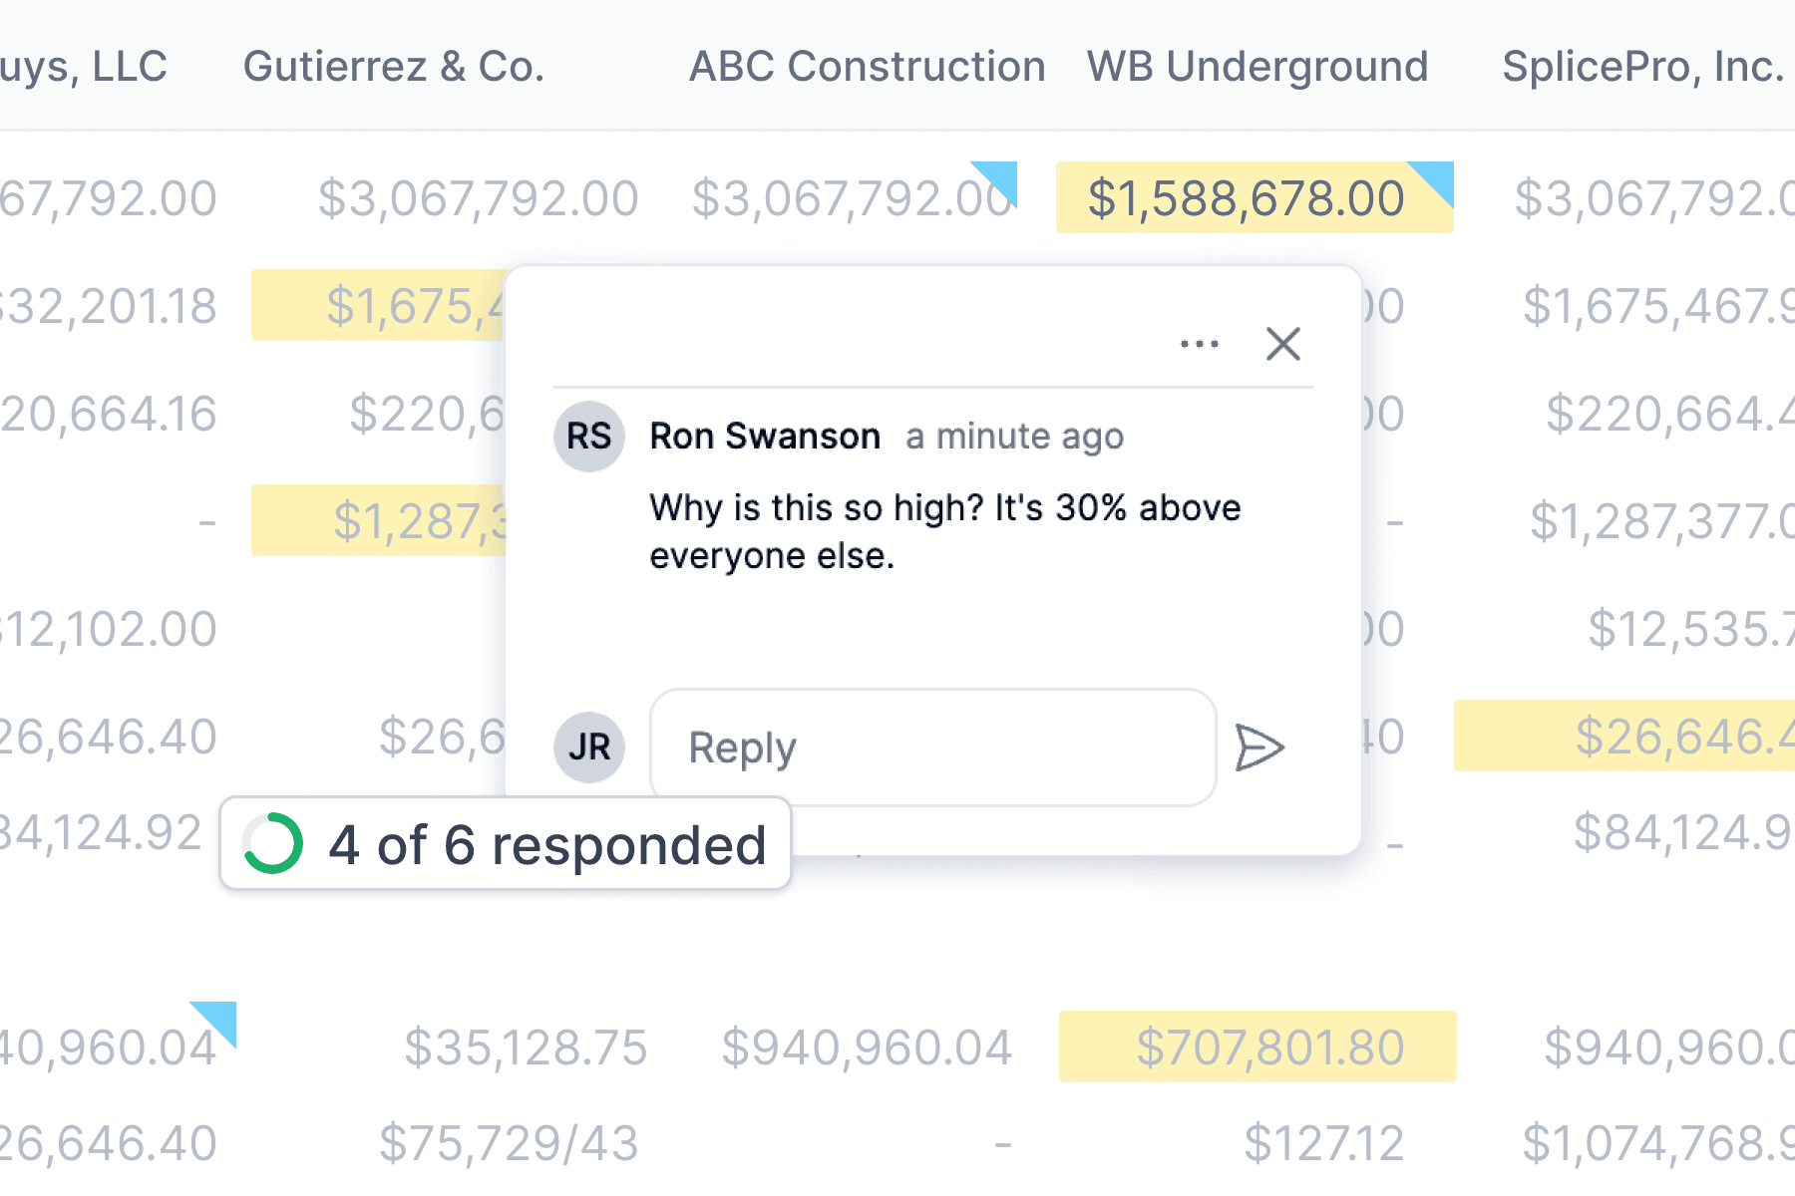This screenshot has height=1196, width=1795.
Task: Click the JR avatar beside the reply box
Action: [588, 747]
